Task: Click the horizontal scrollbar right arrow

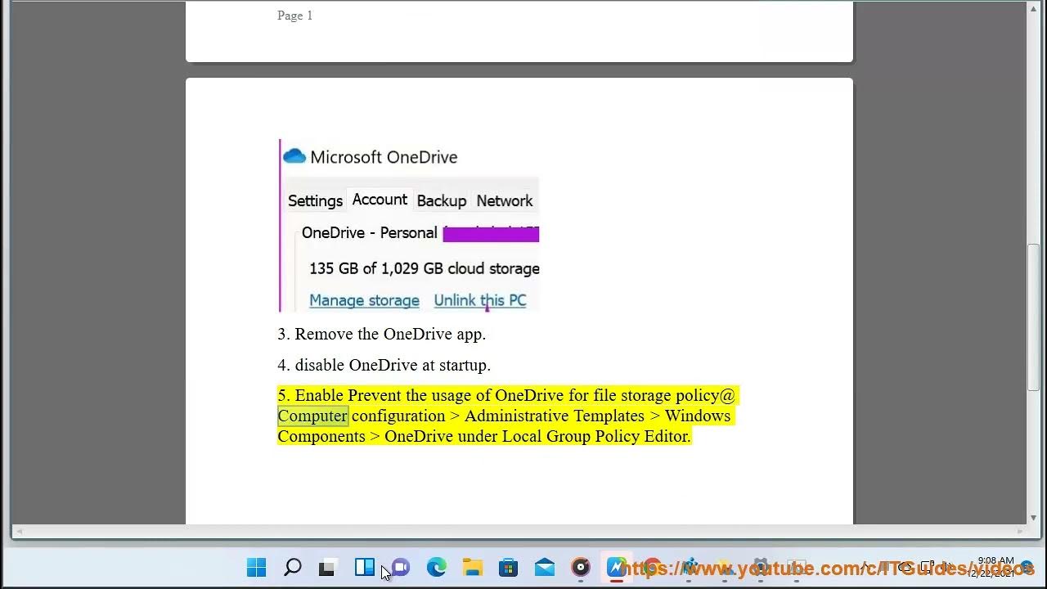Action: point(1021,531)
